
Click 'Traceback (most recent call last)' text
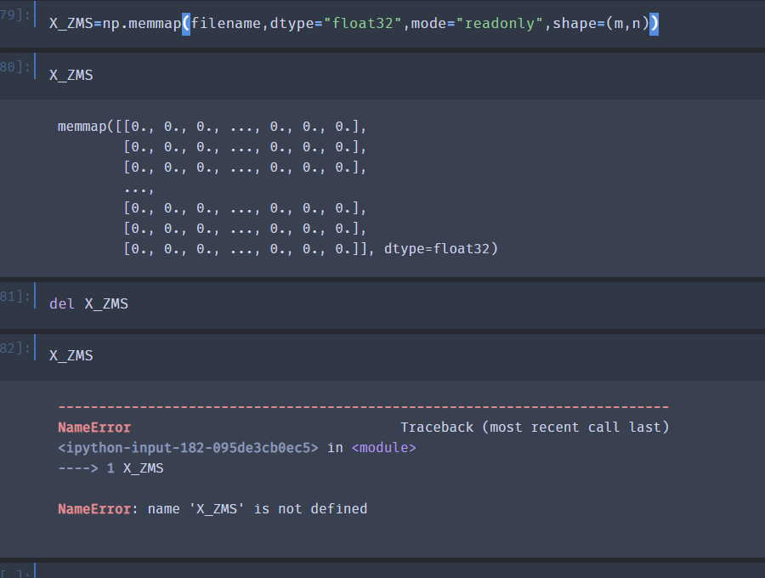pos(535,428)
